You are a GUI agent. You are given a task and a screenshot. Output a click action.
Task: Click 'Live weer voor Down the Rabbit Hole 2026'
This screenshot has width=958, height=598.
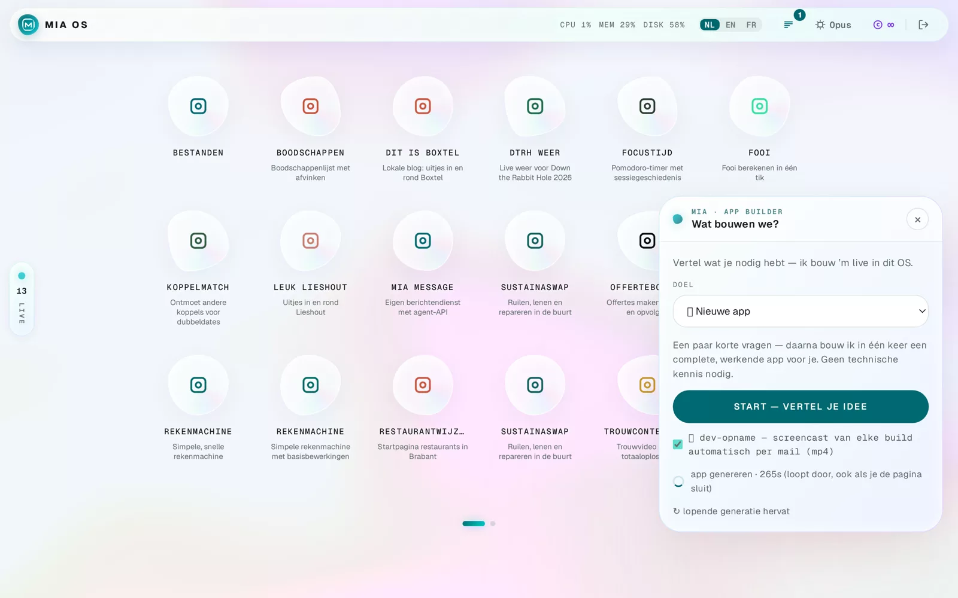click(x=535, y=173)
